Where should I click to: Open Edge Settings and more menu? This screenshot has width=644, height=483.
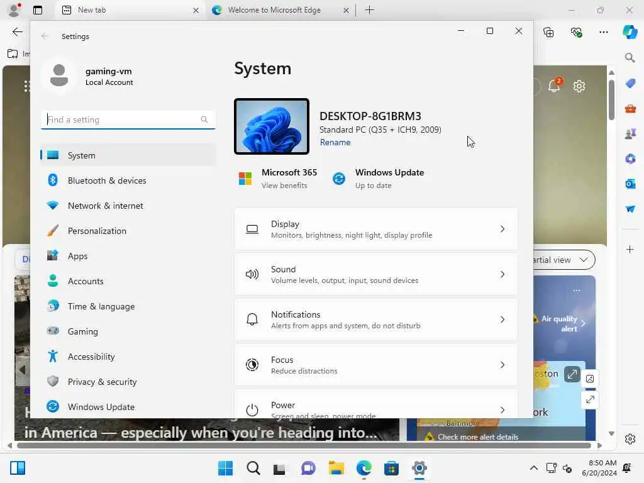[603, 32]
